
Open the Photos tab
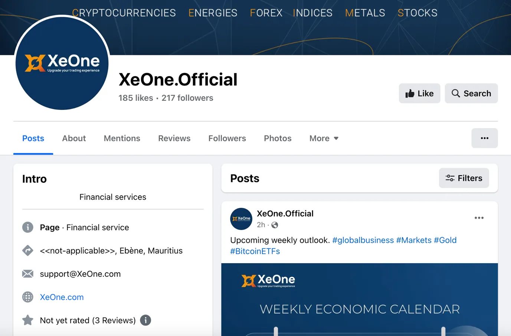tap(278, 138)
